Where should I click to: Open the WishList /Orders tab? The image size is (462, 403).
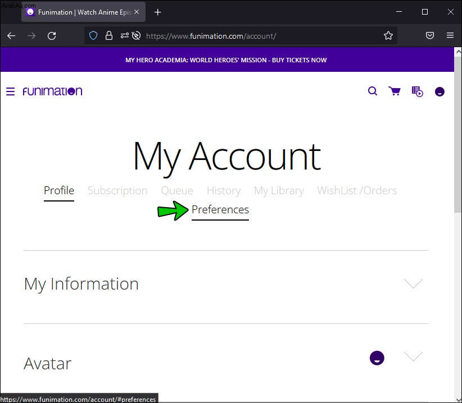(357, 191)
